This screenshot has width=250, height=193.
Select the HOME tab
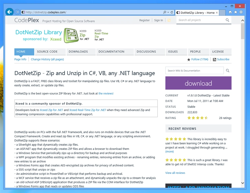24,52
